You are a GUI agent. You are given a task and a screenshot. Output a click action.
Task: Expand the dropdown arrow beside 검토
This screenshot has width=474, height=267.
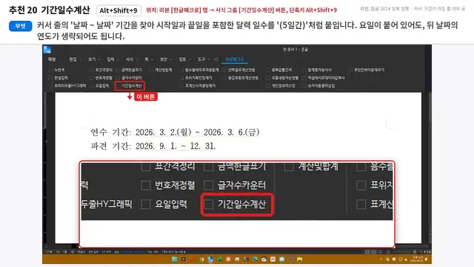coord(190,59)
